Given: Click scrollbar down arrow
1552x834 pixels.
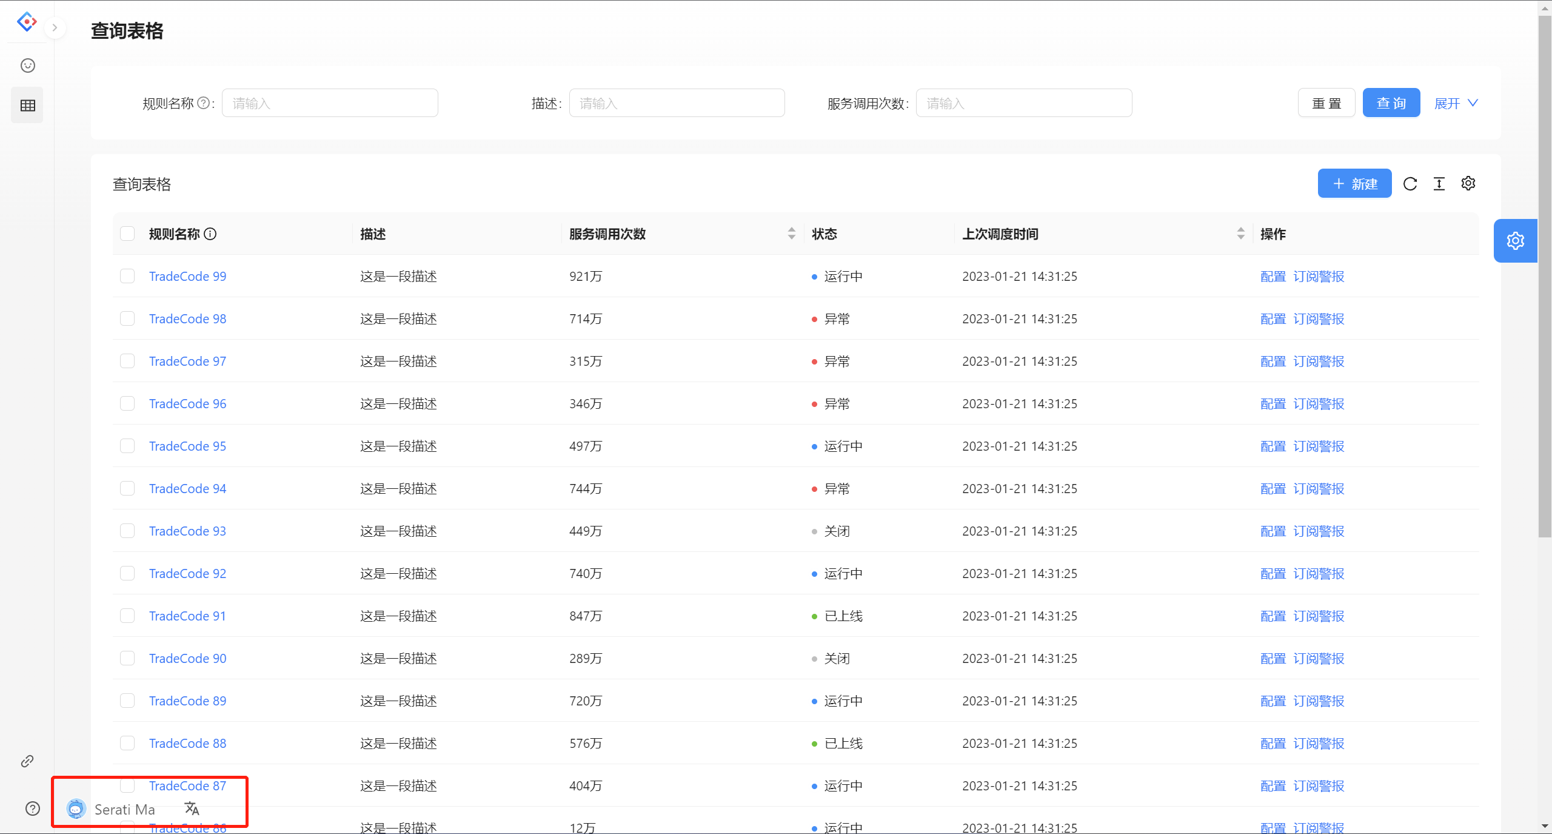Looking at the screenshot, I should 1545,826.
